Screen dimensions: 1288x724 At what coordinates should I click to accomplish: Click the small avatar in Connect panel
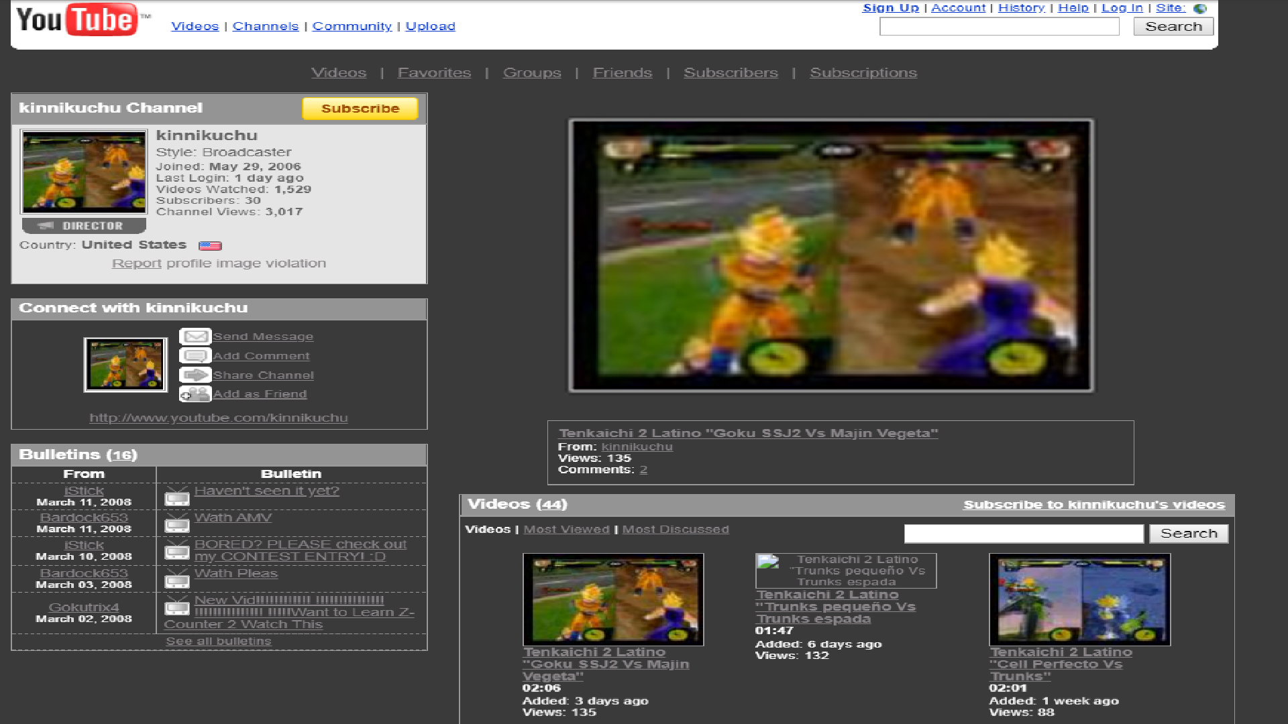click(x=125, y=365)
